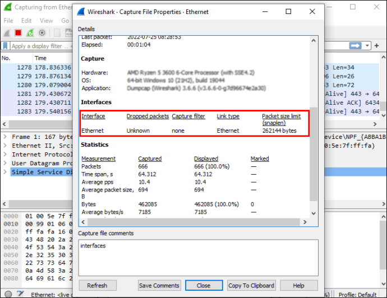Click hex dump offset 0000 row
The width and height of the screenshot is (387, 298).
pos(37,216)
